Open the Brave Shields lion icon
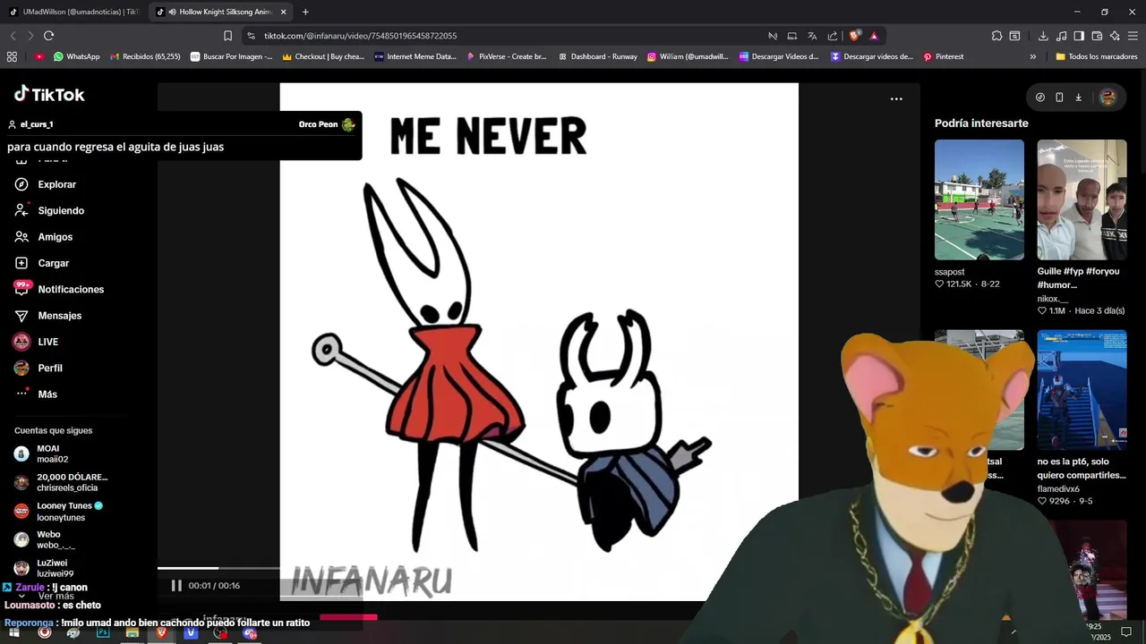The height and width of the screenshot is (644, 1146). point(855,36)
